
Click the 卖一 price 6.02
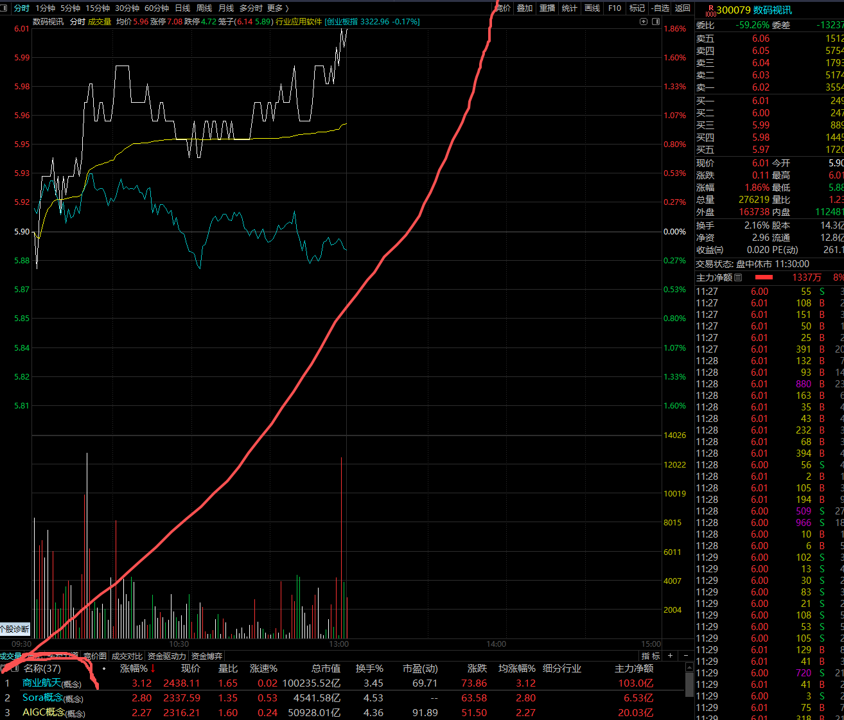click(x=760, y=87)
